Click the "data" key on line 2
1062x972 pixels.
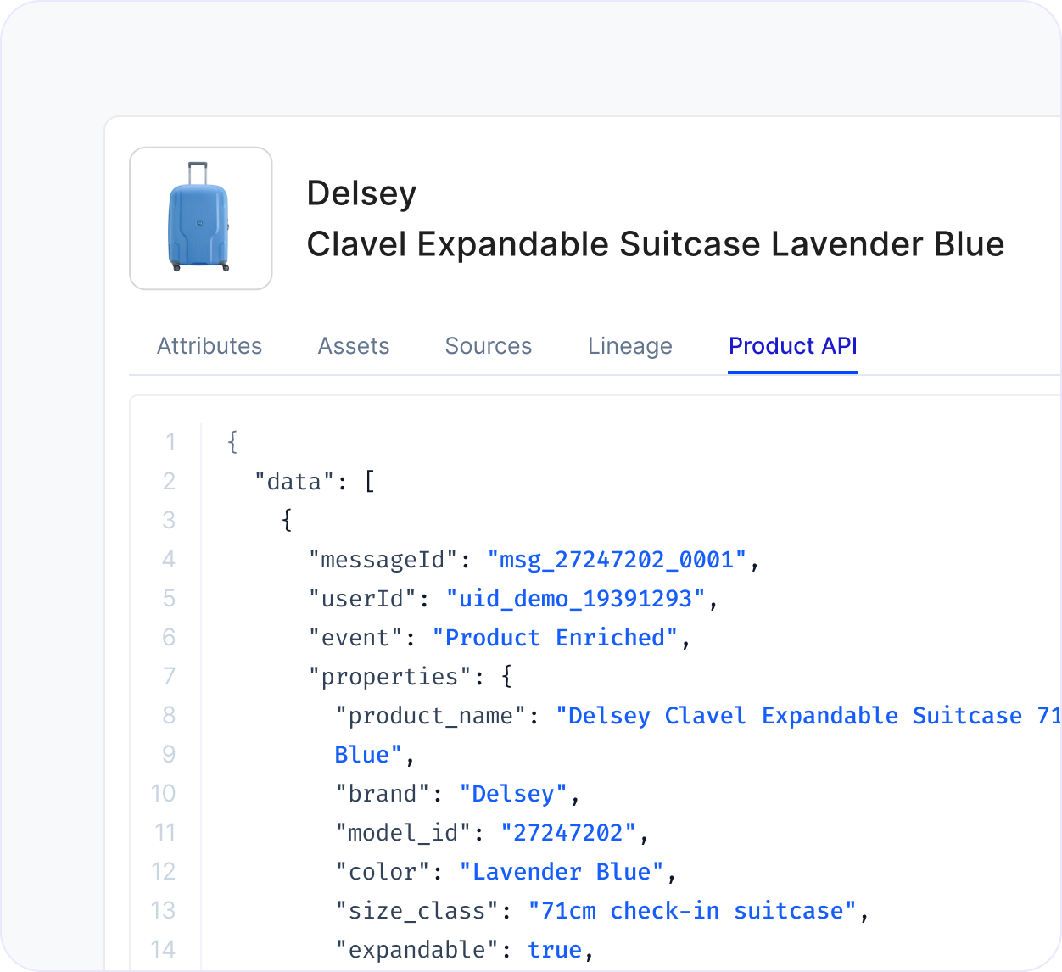click(295, 482)
